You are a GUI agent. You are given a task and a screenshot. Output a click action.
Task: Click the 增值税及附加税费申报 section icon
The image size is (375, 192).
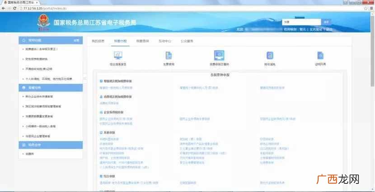pyautogui.click(x=101, y=81)
